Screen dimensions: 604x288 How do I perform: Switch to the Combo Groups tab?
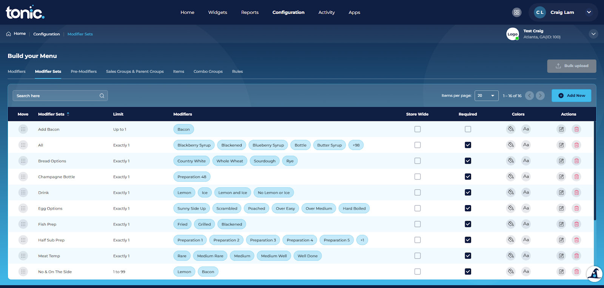click(208, 72)
